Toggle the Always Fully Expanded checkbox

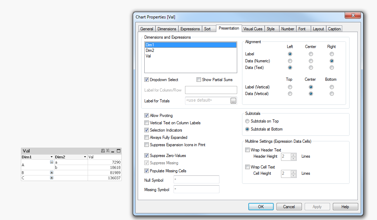point(146,137)
